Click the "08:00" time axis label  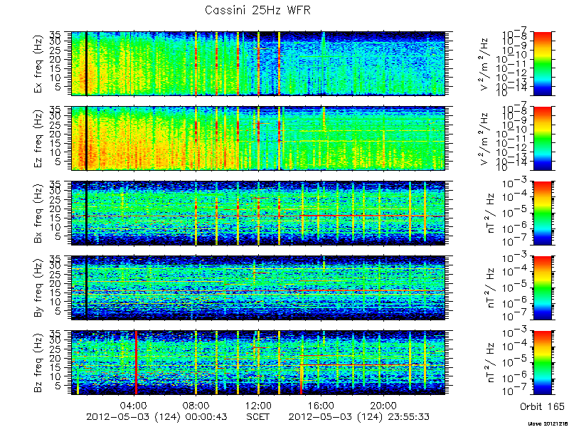[196, 406]
